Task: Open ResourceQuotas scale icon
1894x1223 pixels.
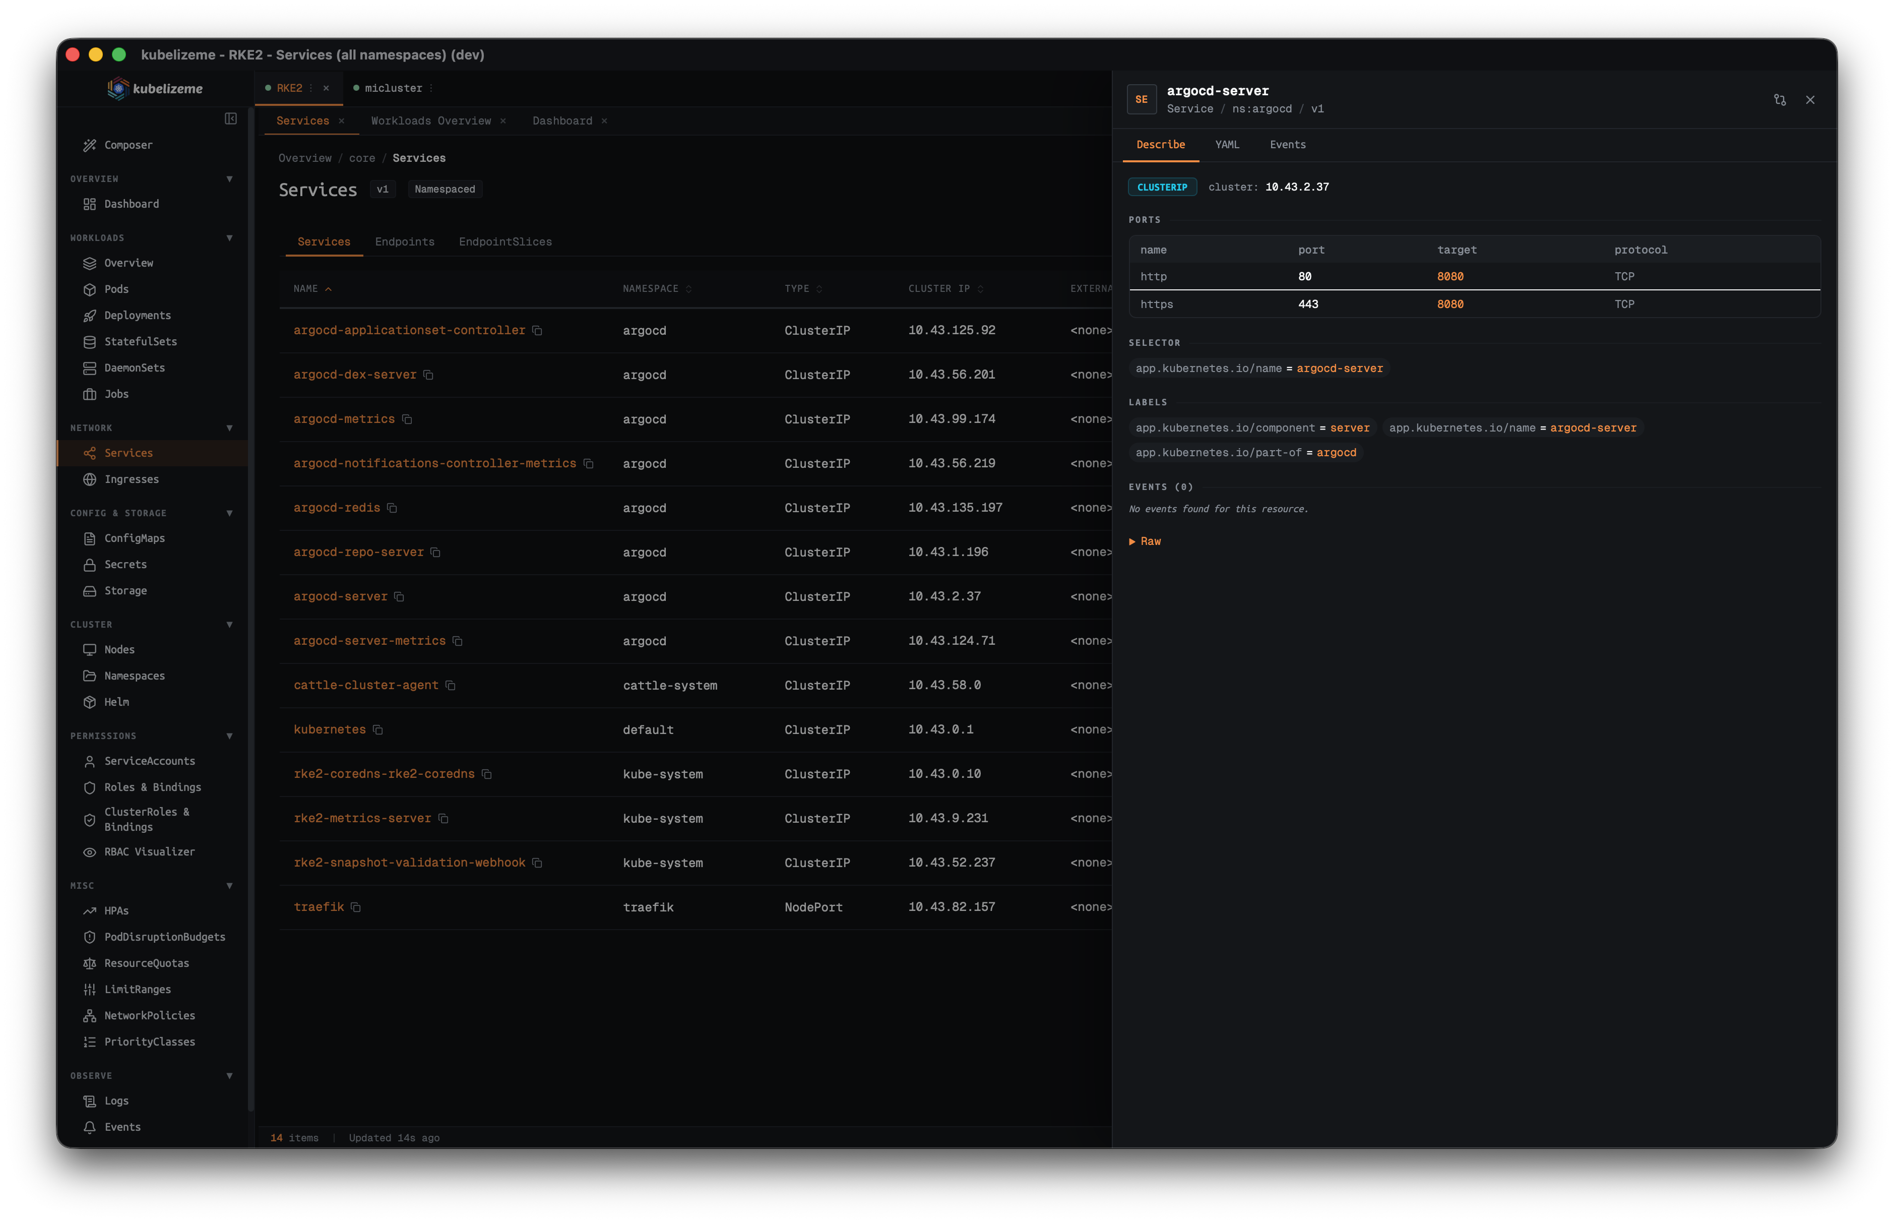Action: (x=90, y=963)
